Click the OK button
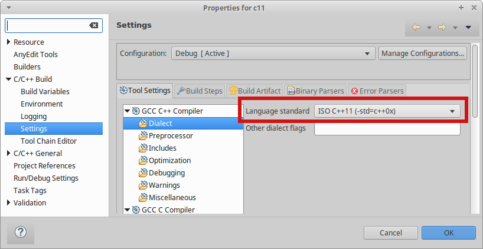The image size is (483, 249). (x=448, y=233)
